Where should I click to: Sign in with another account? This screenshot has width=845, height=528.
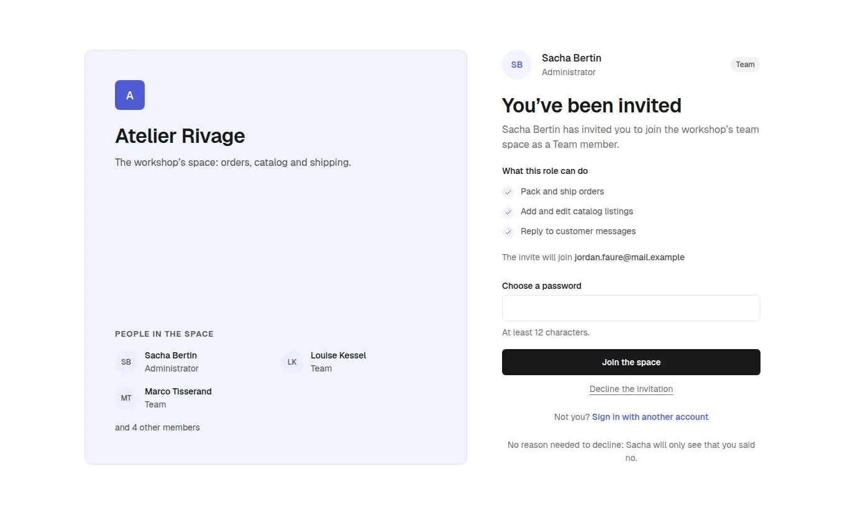(650, 417)
